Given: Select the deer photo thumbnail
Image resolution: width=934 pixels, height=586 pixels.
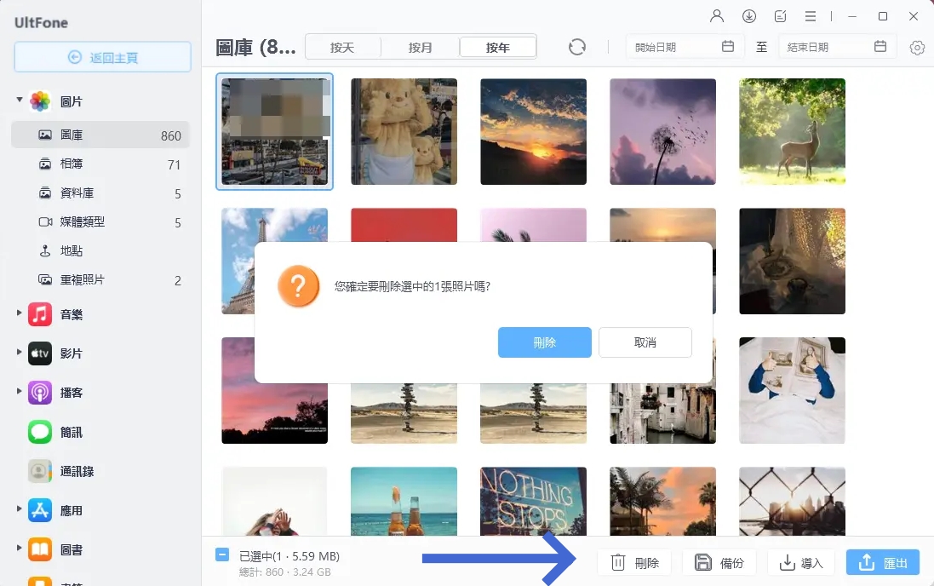Looking at the screenshot, I should [x=792, y=131].
